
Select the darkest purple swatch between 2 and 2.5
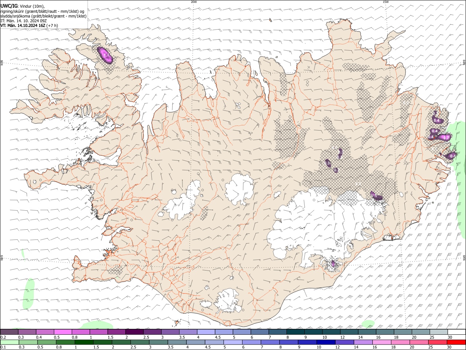pos(134,332)
